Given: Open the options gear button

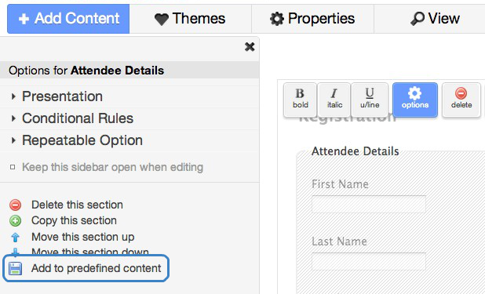Looking at the screenshot, I should (x=415, y=100).
